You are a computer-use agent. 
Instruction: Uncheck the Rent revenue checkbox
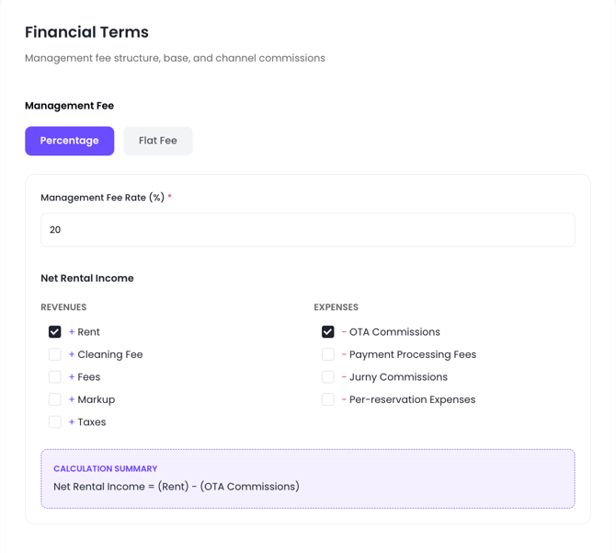pos(54,332)
